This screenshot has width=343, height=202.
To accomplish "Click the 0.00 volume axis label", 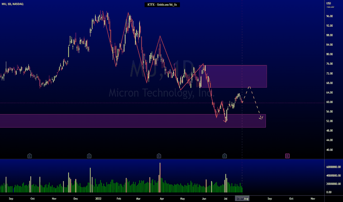I will [329, 192].
